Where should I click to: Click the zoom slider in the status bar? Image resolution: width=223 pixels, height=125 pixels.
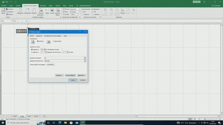[210, 119]
